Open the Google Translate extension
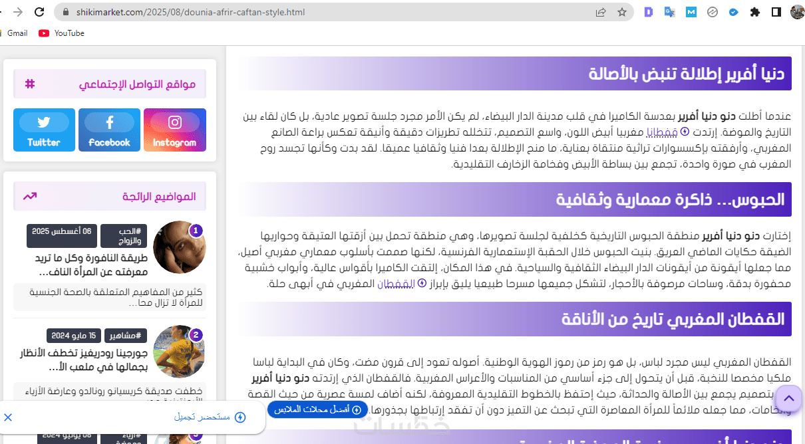 click(670, 12)
